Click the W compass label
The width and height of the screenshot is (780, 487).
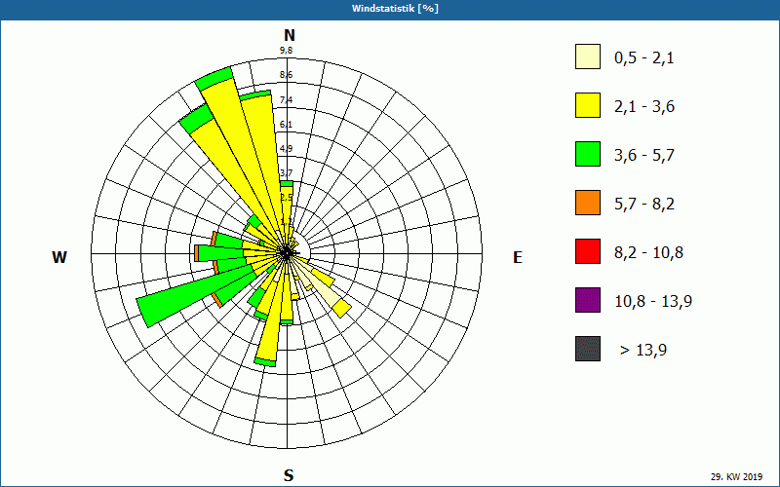pyautogui.click(x=59, y=257)
